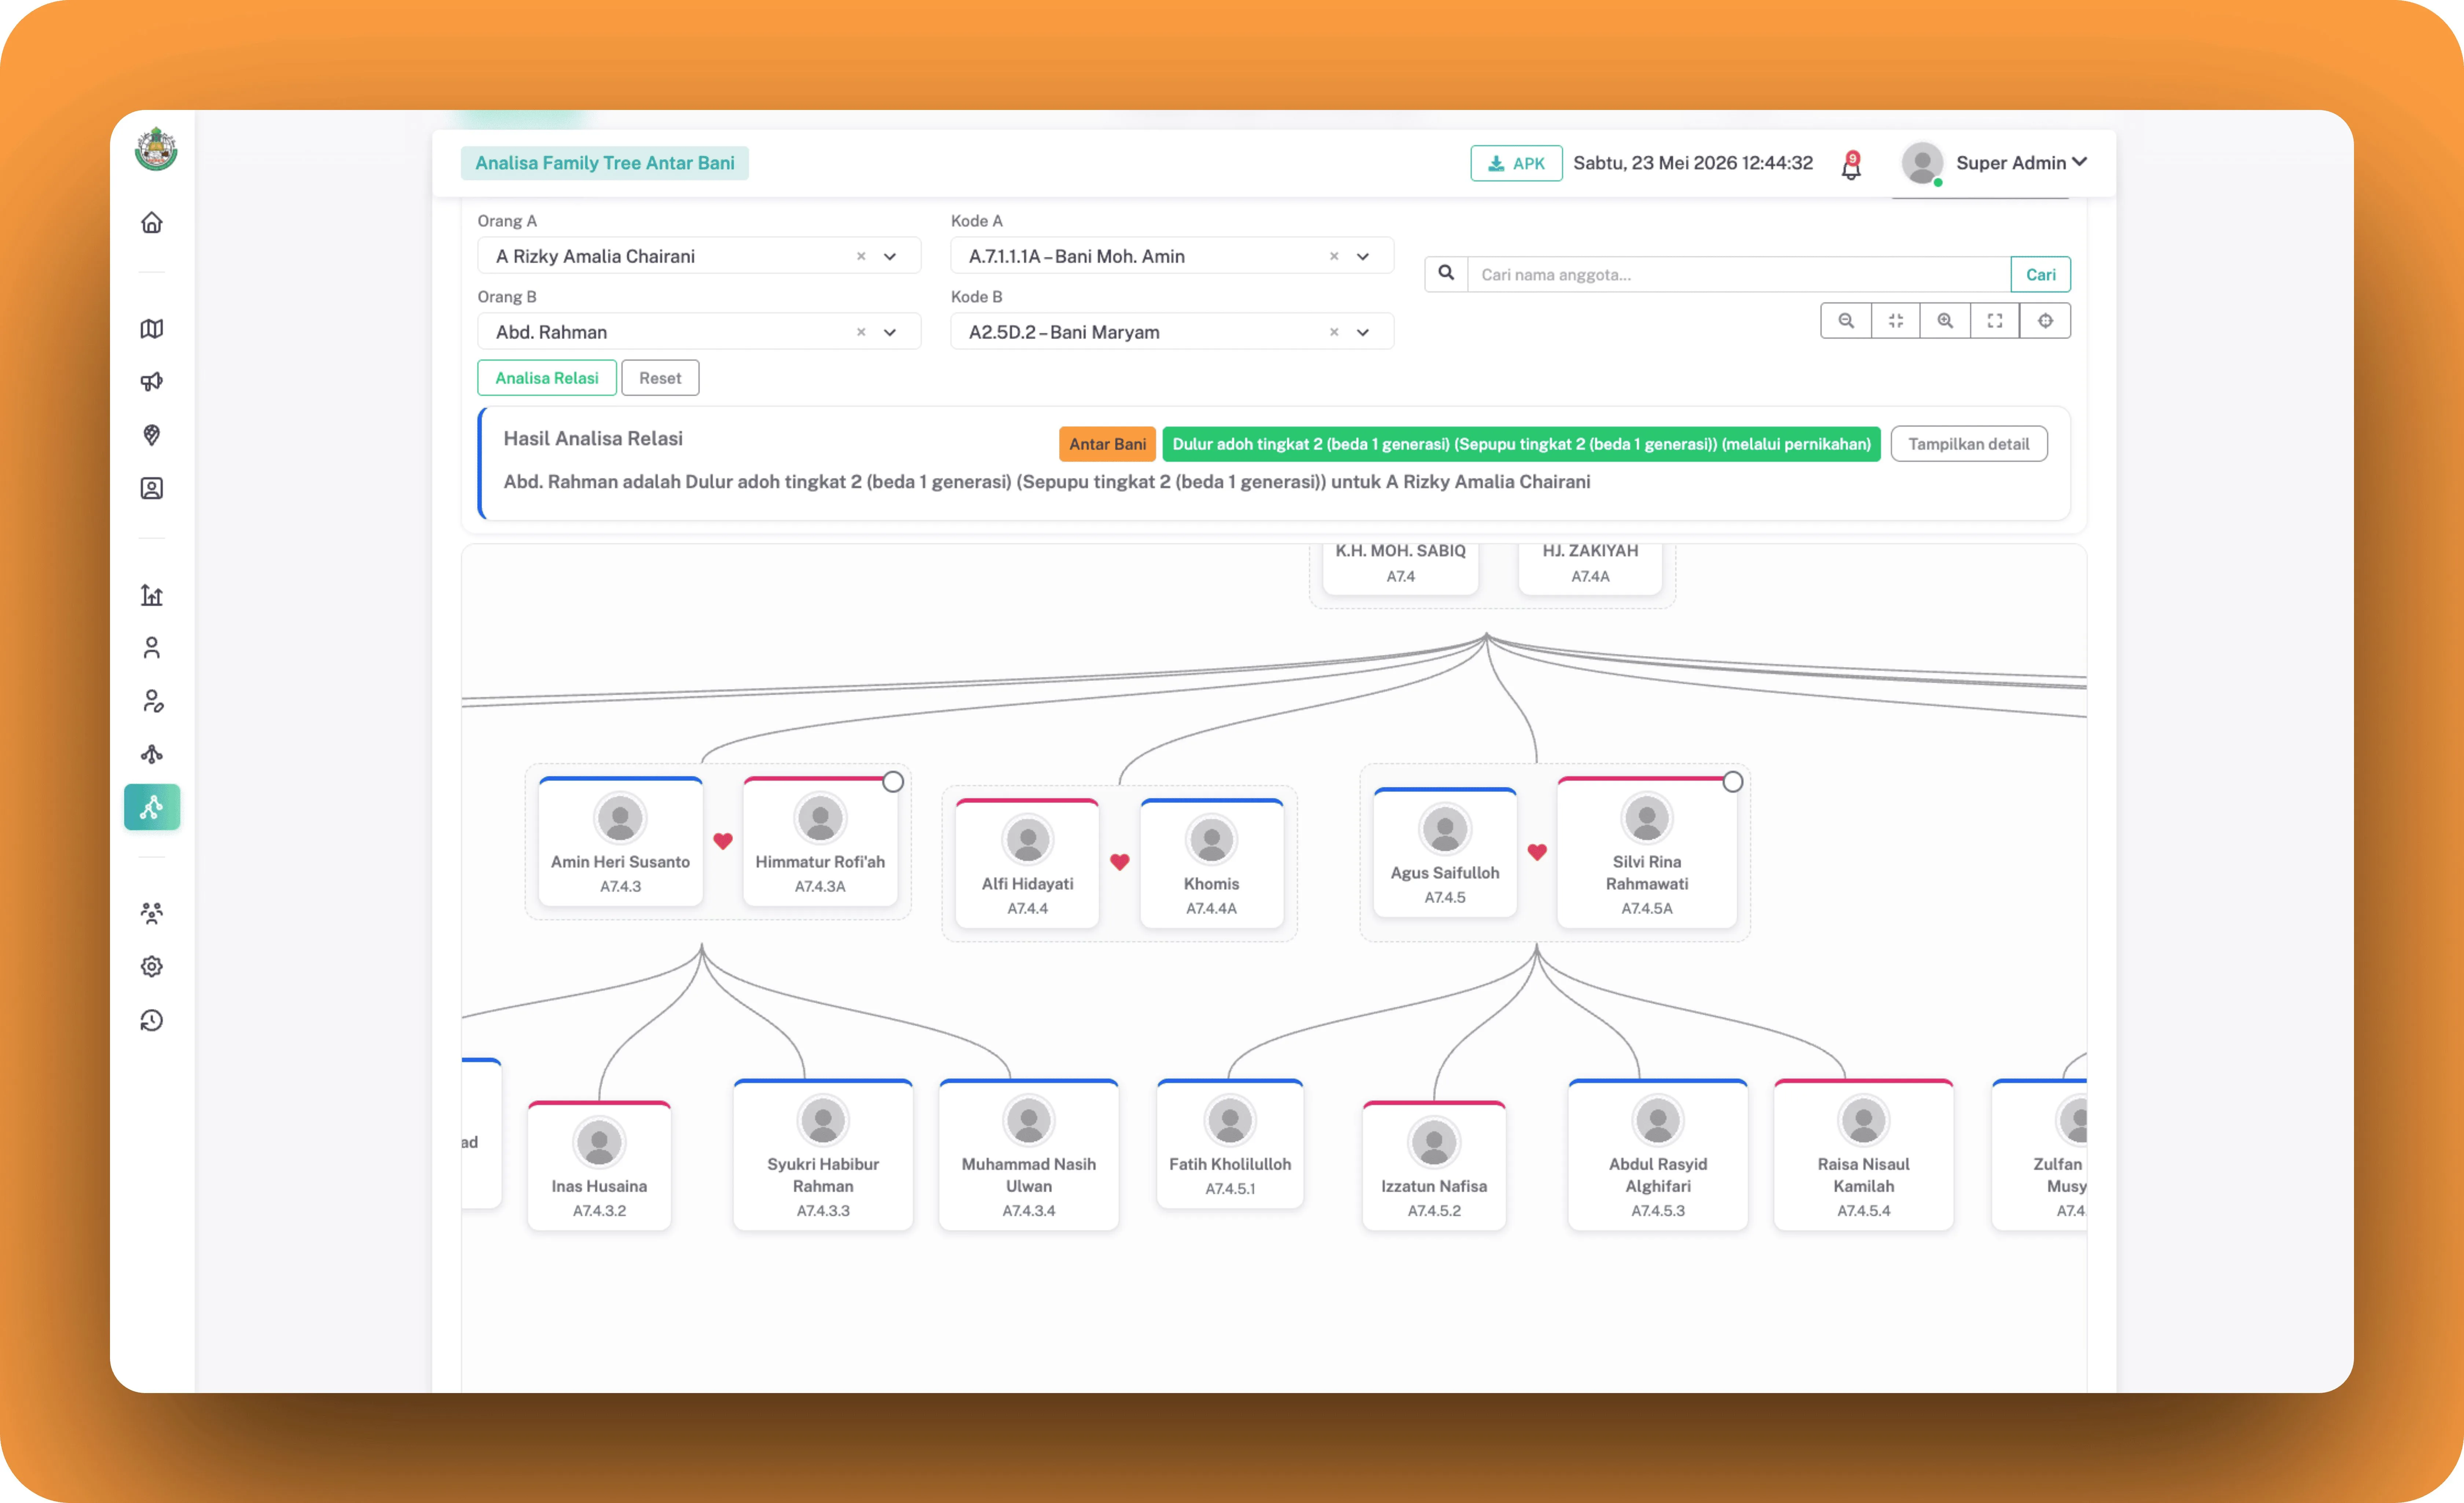This screenshot has height=1503, width=2464.
Task: Open the bar chart statistics icon
Action: coord(152,596)
